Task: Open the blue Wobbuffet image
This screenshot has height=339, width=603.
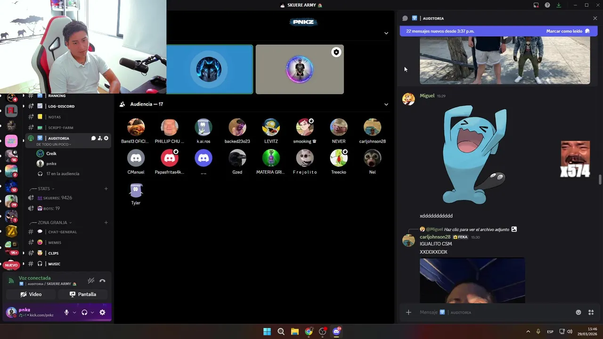Action: [x=475, y=154]
